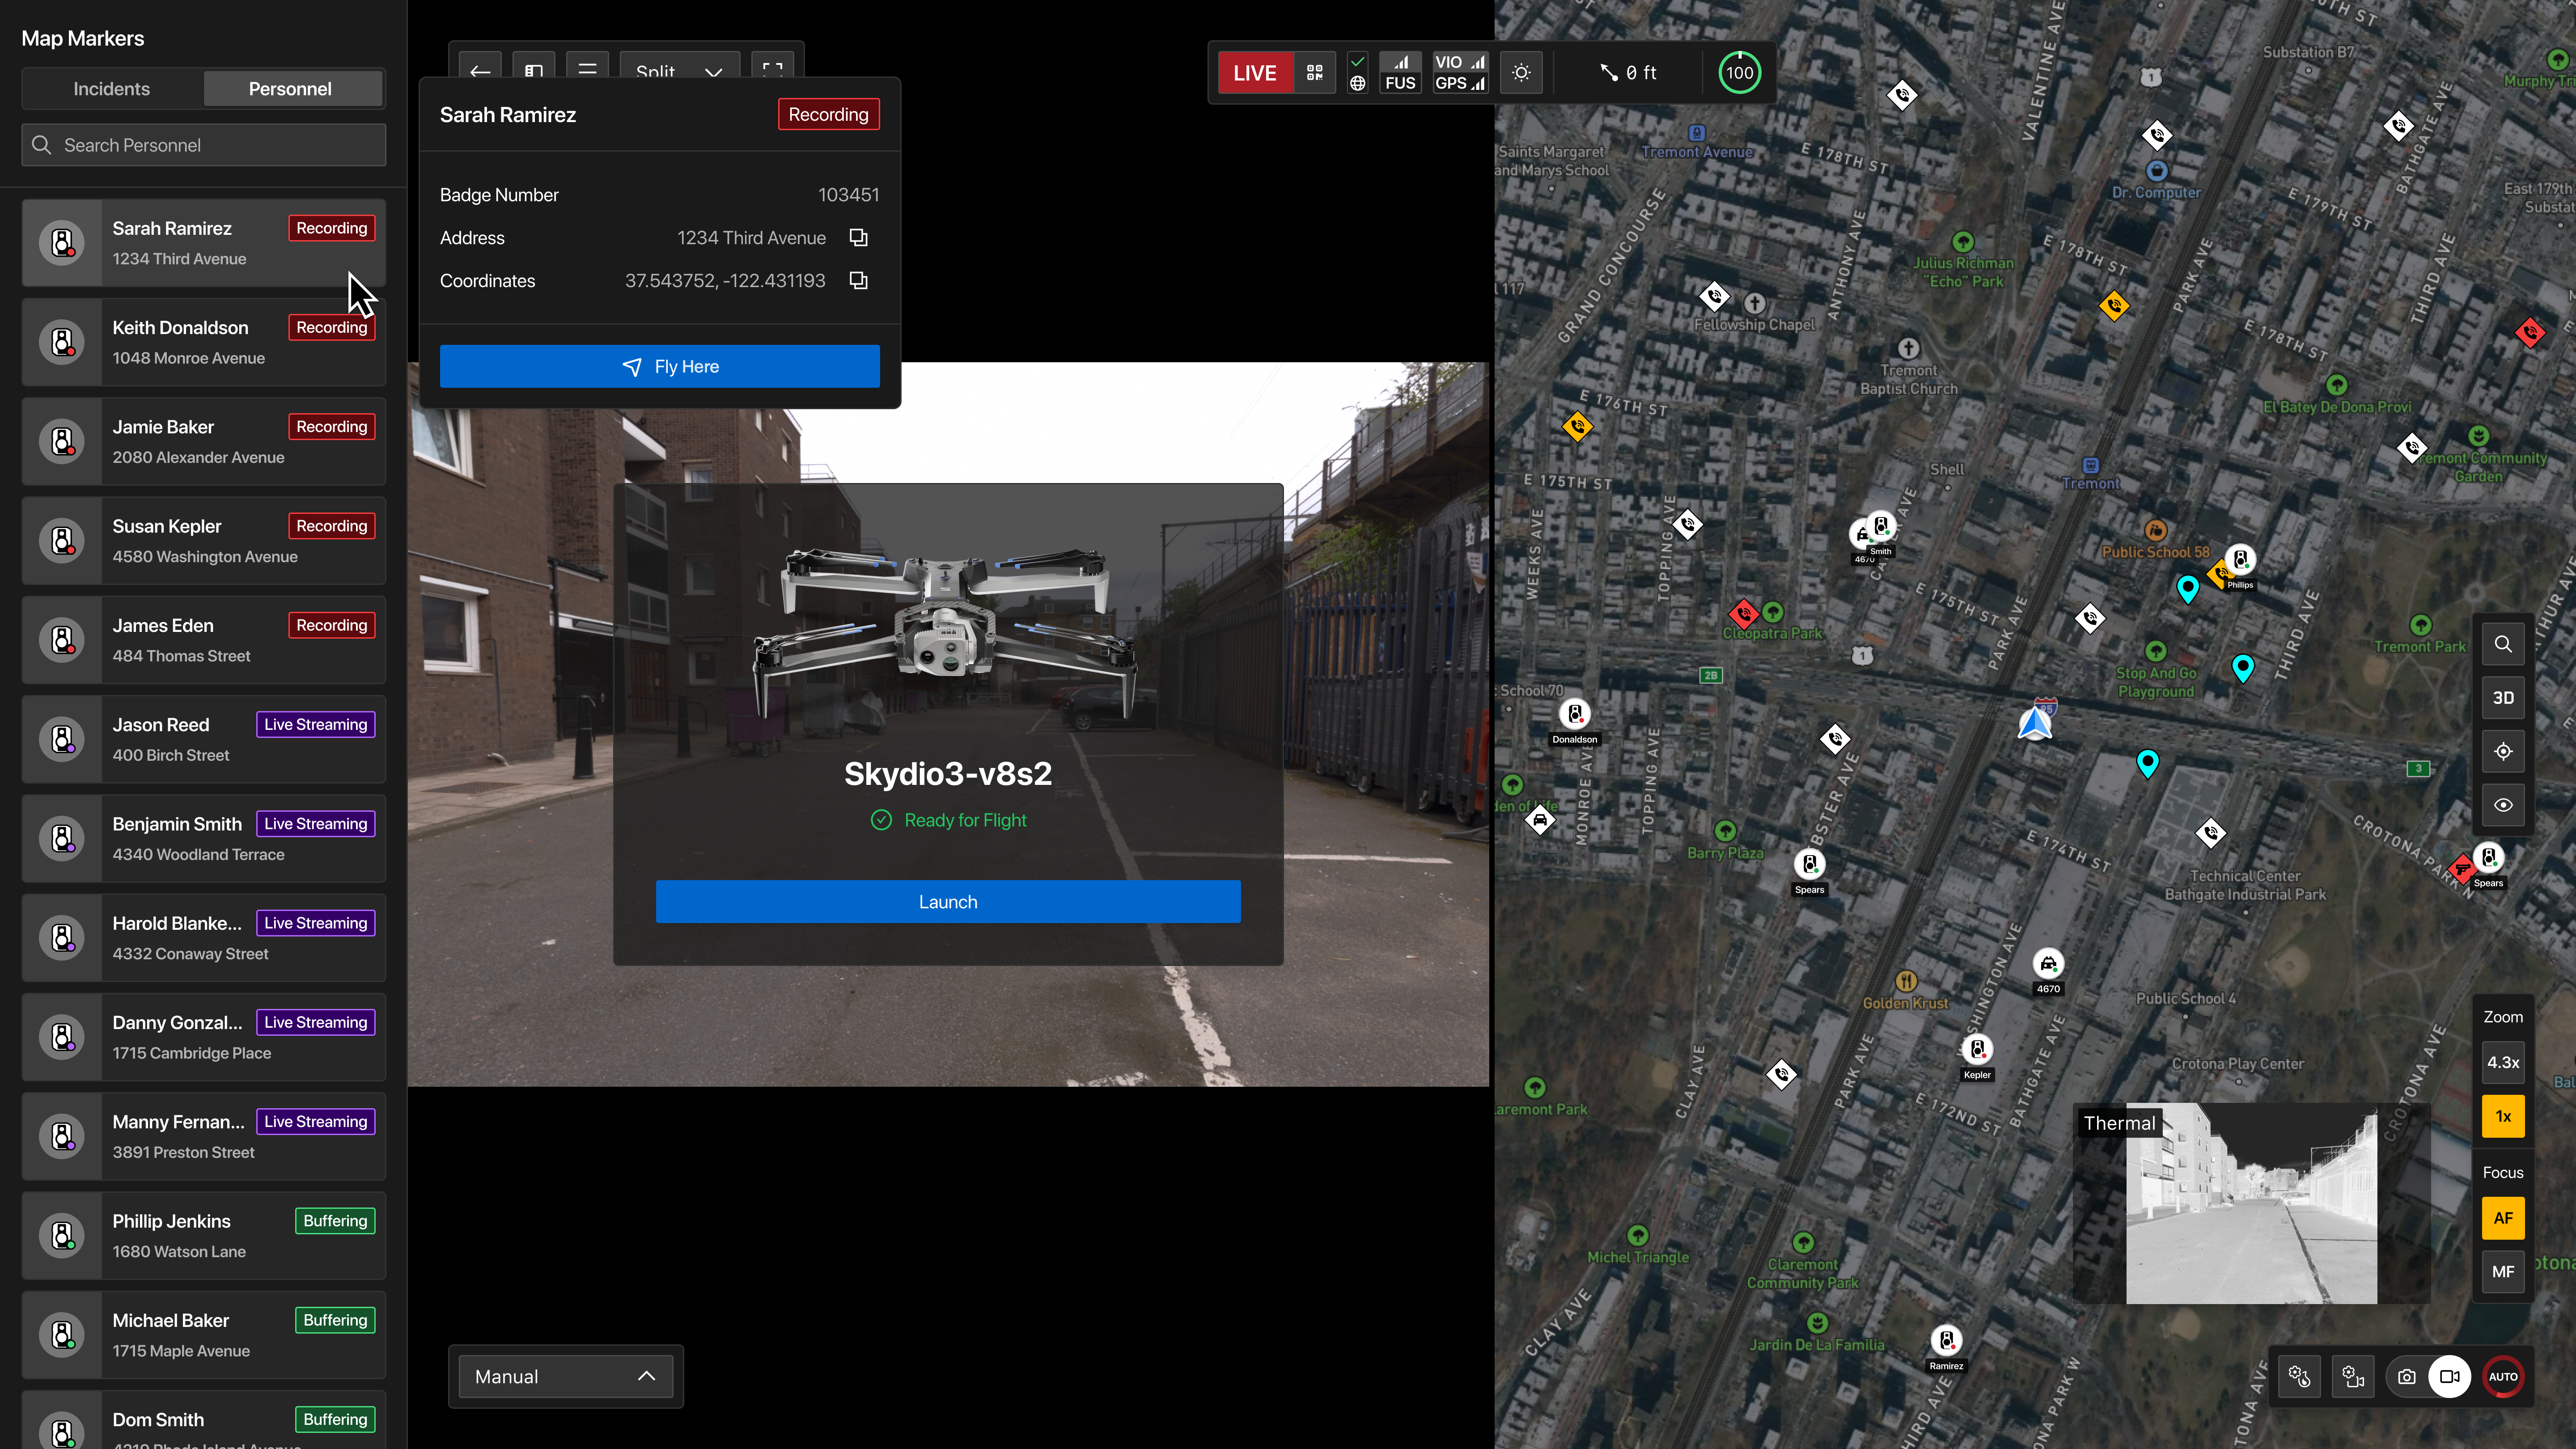Enable MF manual focus mode

[x=2503, y=1272]
